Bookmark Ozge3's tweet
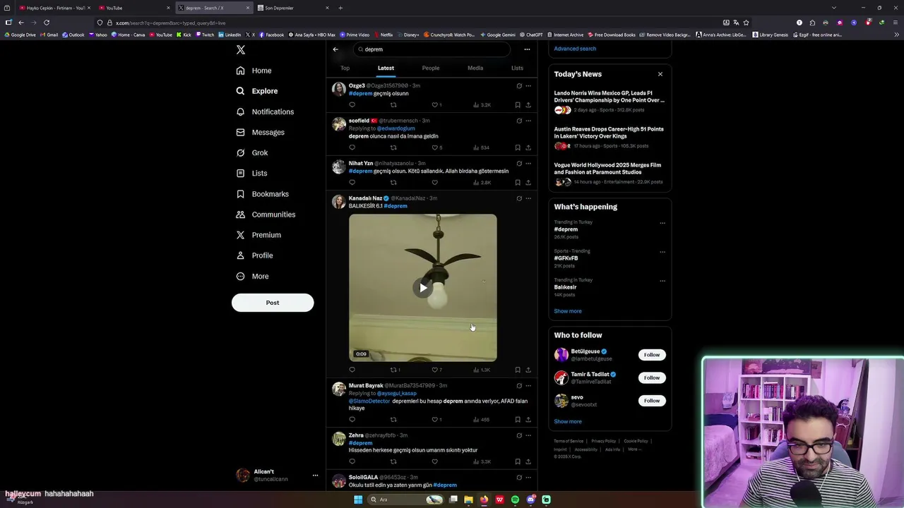 518,105
